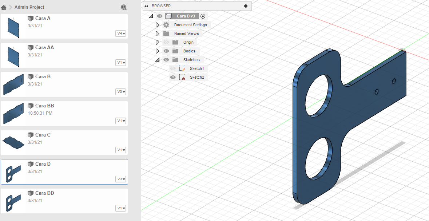Open V4 version dropdown for Cara A
The image size is (429, 221).
[x=121, y=33]
